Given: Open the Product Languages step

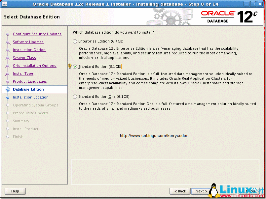Looking at the screenshot, I should click(x=30, y=81).
